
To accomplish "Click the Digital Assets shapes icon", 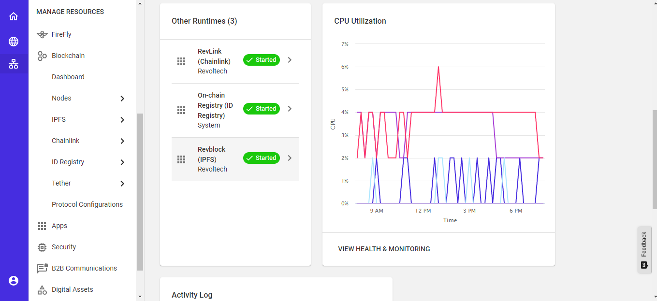I will pyautogui.click(x=42, y=289).
